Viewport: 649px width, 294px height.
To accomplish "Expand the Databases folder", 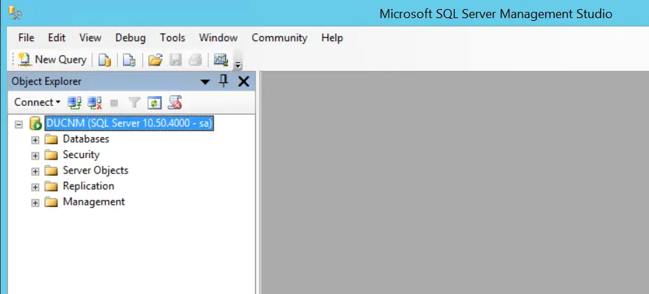I will click(x=35, y=141).
